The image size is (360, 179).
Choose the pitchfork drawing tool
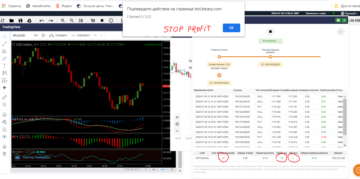[x=5, y=51]
